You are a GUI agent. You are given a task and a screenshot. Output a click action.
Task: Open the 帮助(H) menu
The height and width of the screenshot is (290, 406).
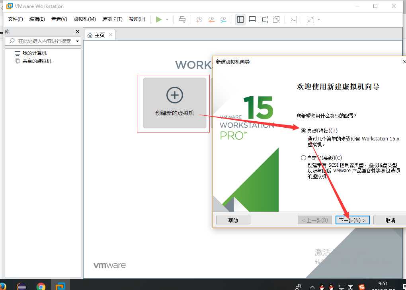pos(137,19)
